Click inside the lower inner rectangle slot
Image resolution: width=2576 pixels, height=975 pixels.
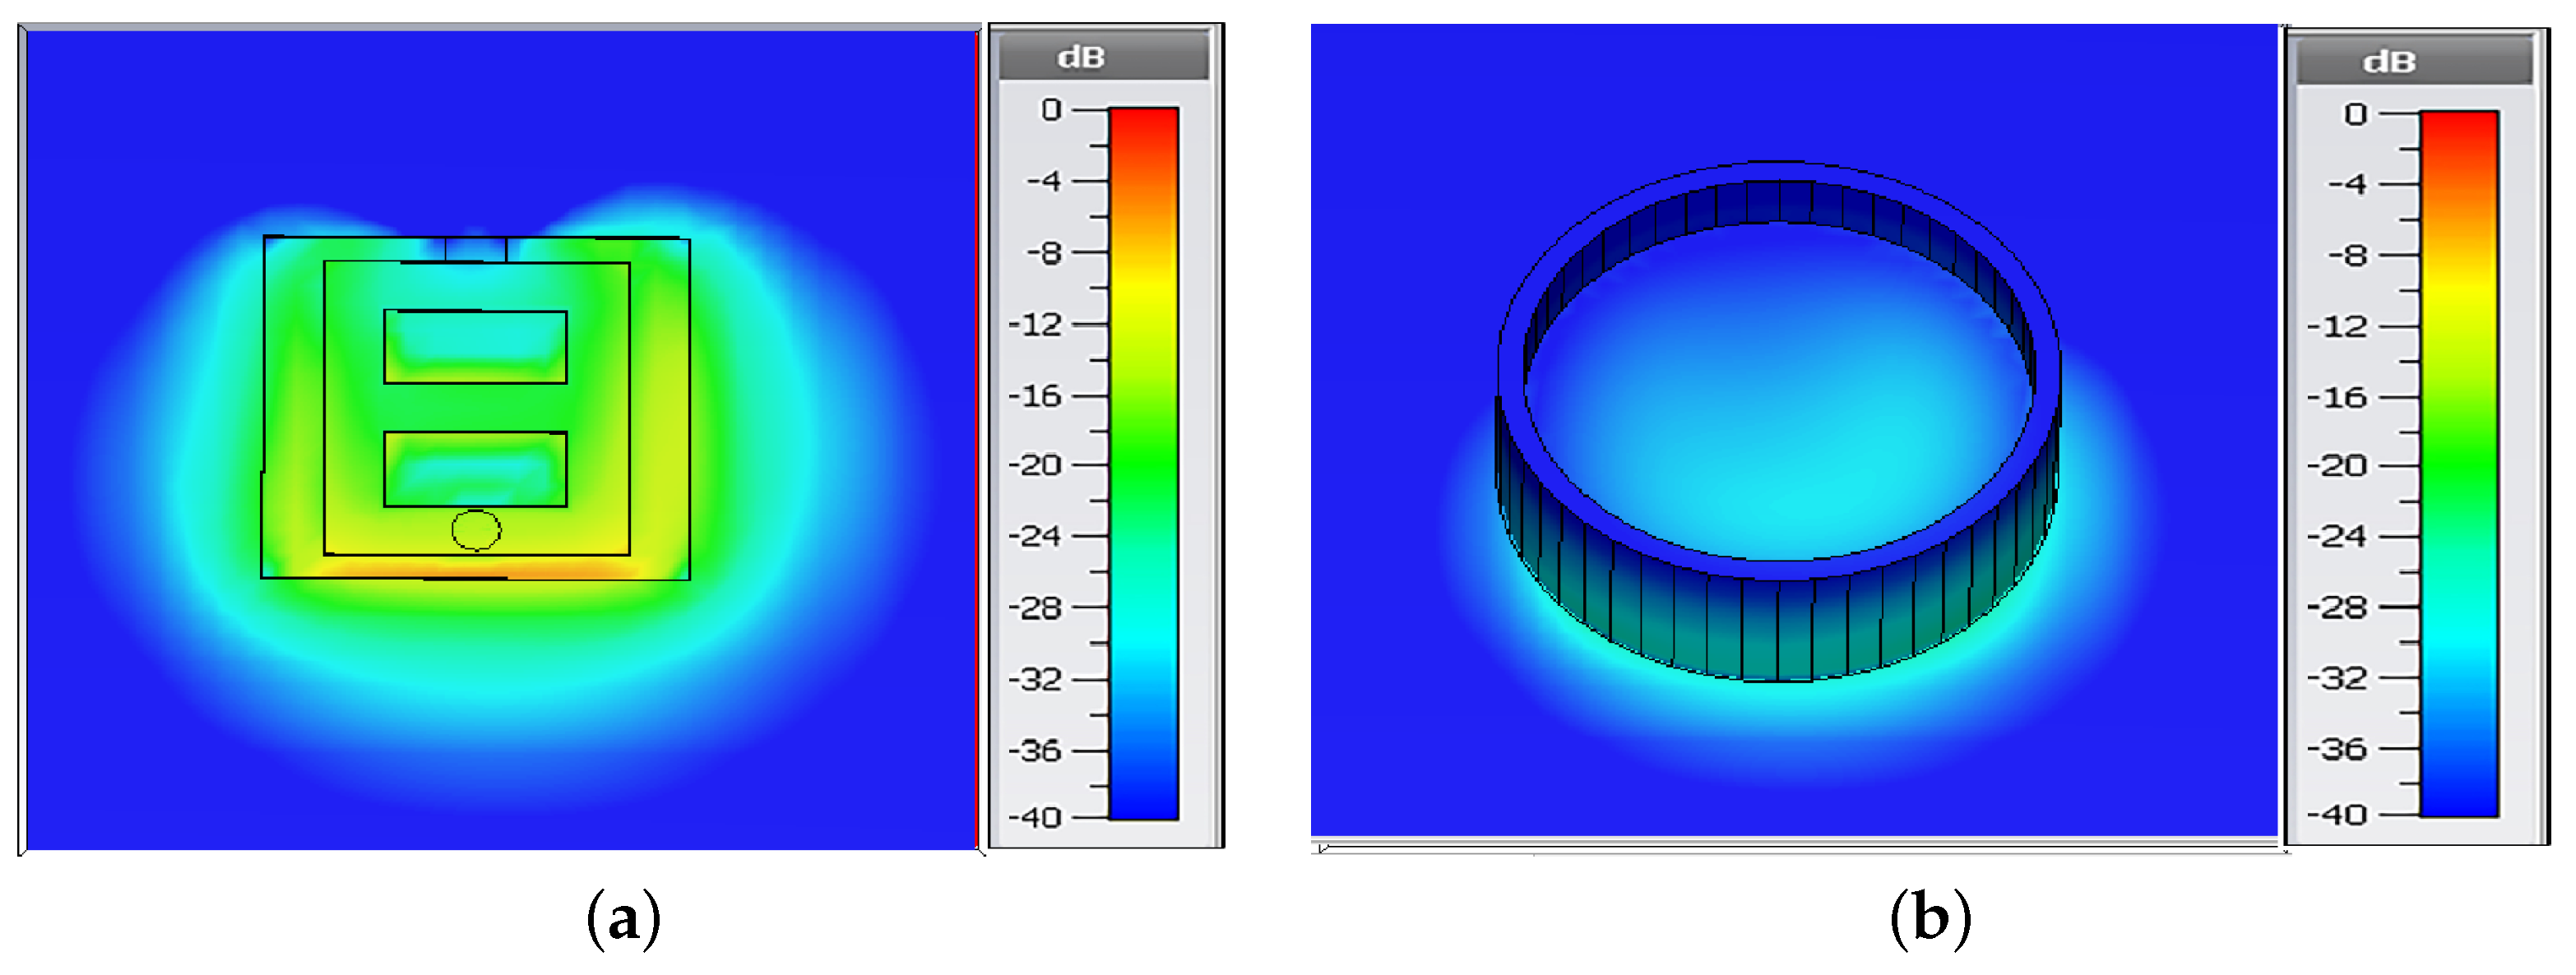475,469
